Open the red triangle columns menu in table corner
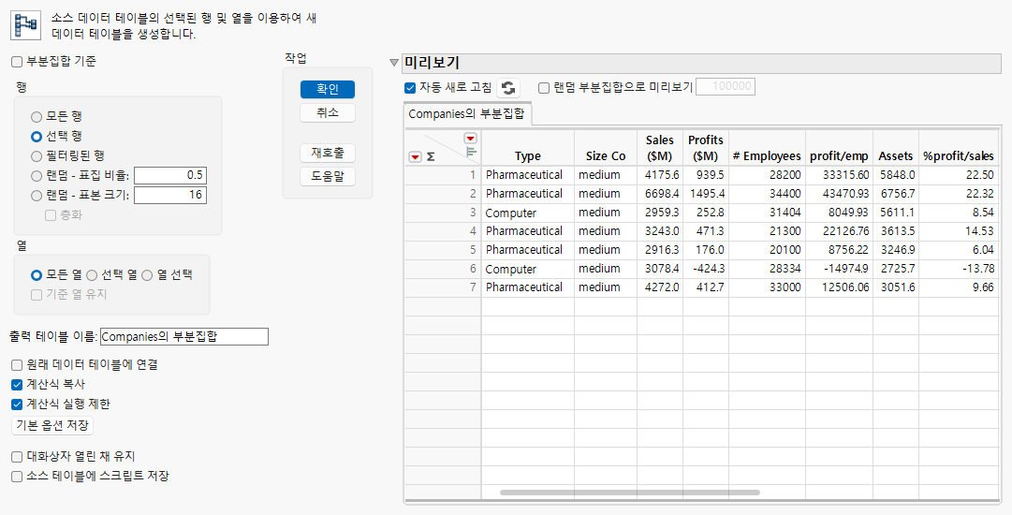The width and height of the screenshot is (1012, 515). click(471, 138)
